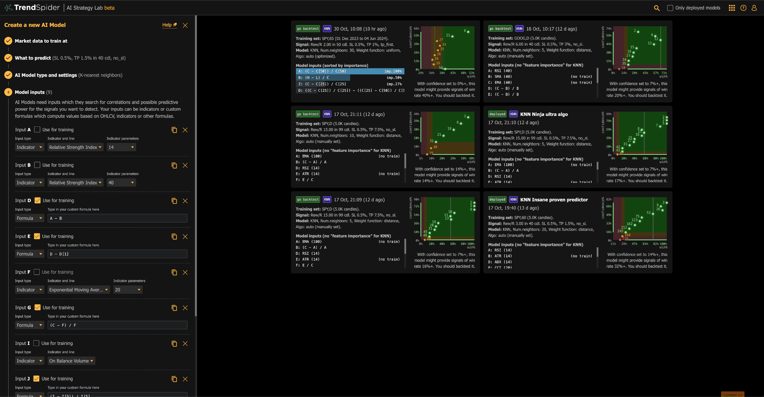Delete Input E with its X icon
The image size is (764, 397).
click(x=185, y=236)
